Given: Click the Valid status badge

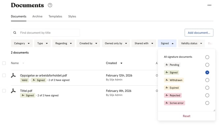Looking at the screenshot, I should click(x=24, y=80).
